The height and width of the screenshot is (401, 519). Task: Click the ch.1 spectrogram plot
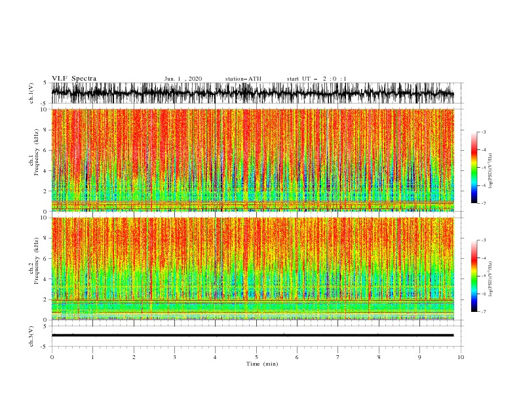pyautogui.click(x=253, y=160)
